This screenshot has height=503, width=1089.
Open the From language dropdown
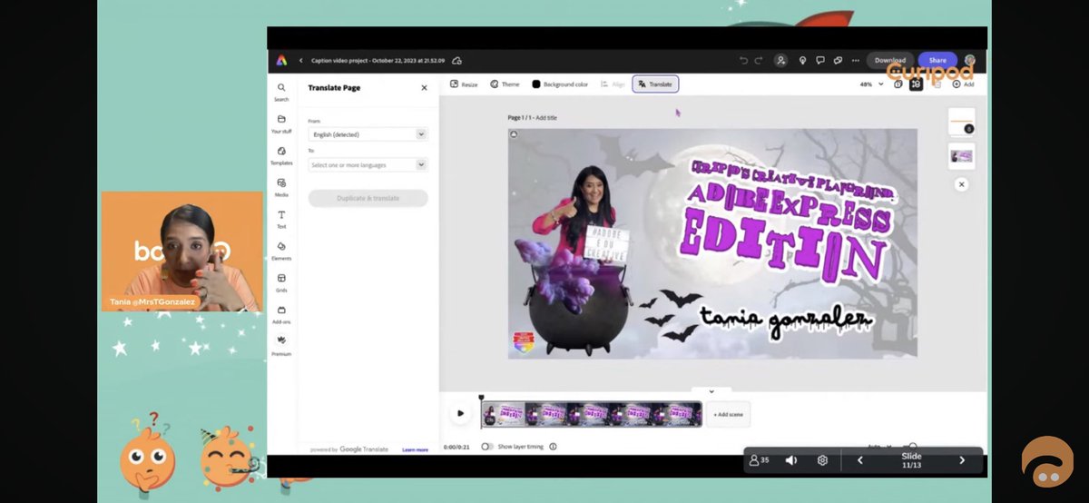point(368,134)
